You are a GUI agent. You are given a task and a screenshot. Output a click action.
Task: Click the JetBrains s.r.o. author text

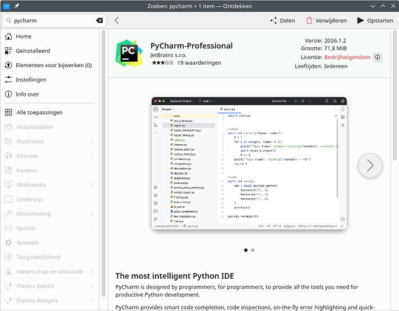pyautogui.click(x=168, y=55)
